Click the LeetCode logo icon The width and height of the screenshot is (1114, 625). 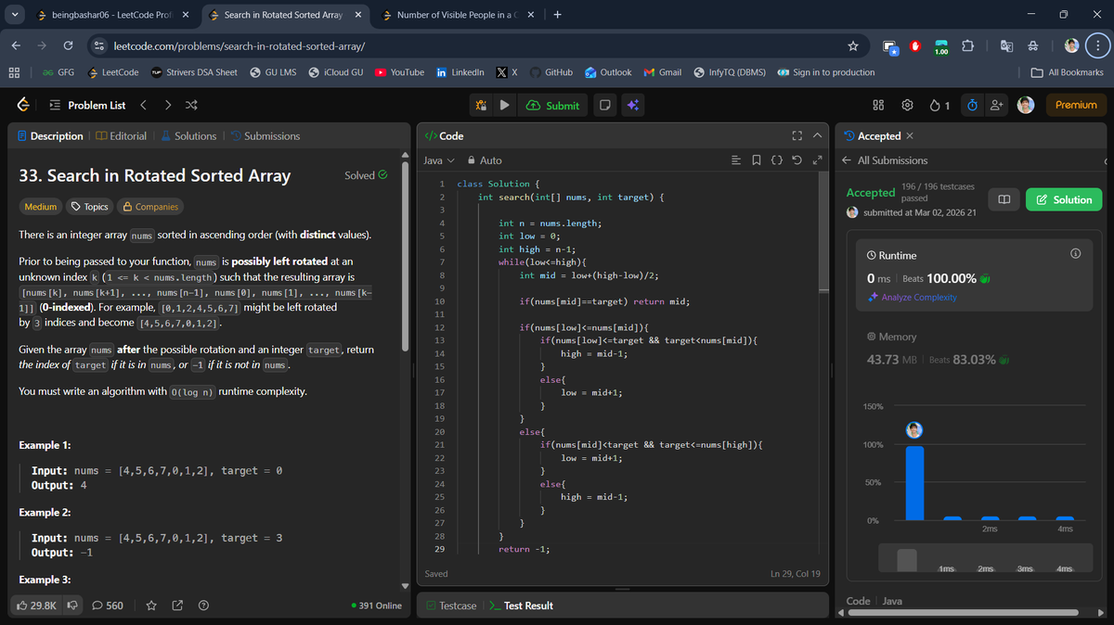pyautogui.click(x=24, y=105)
